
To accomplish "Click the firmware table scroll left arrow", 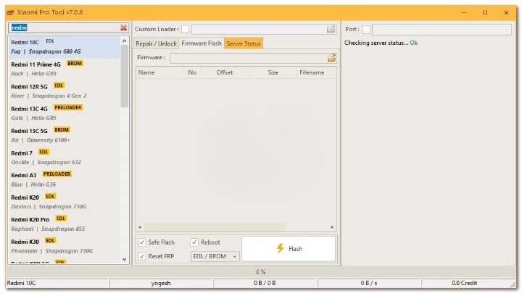I will tap(140, 227).
